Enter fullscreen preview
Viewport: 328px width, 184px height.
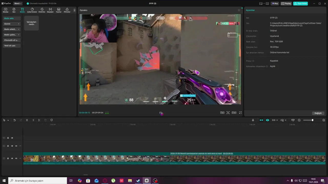coord(240,113)
